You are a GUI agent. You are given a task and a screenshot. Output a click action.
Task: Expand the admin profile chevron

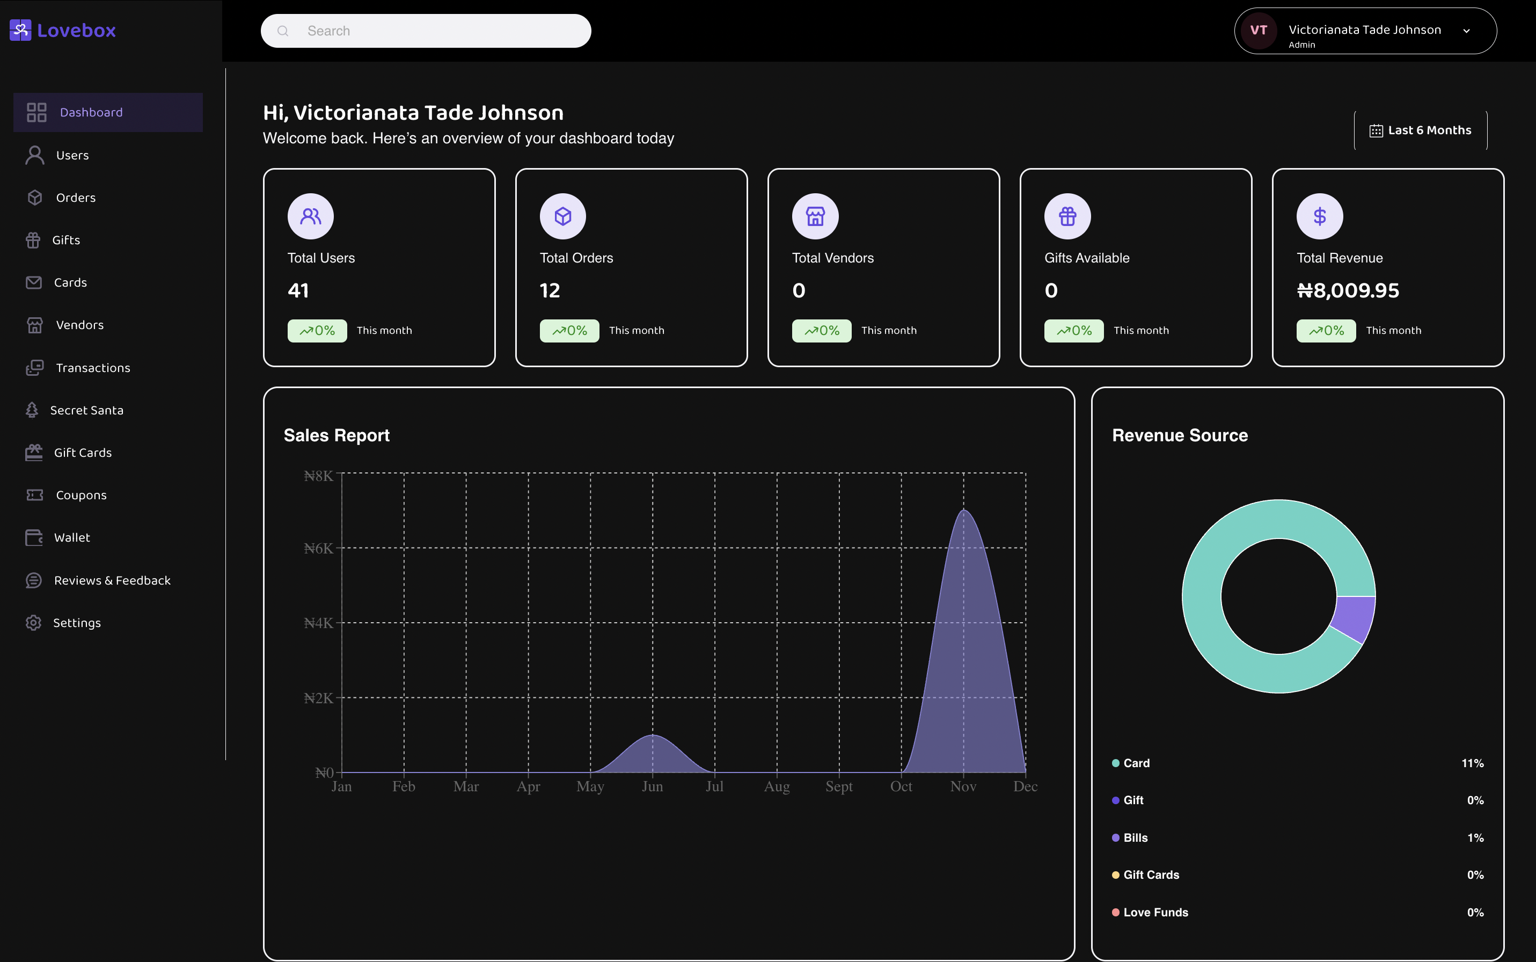1466,31
